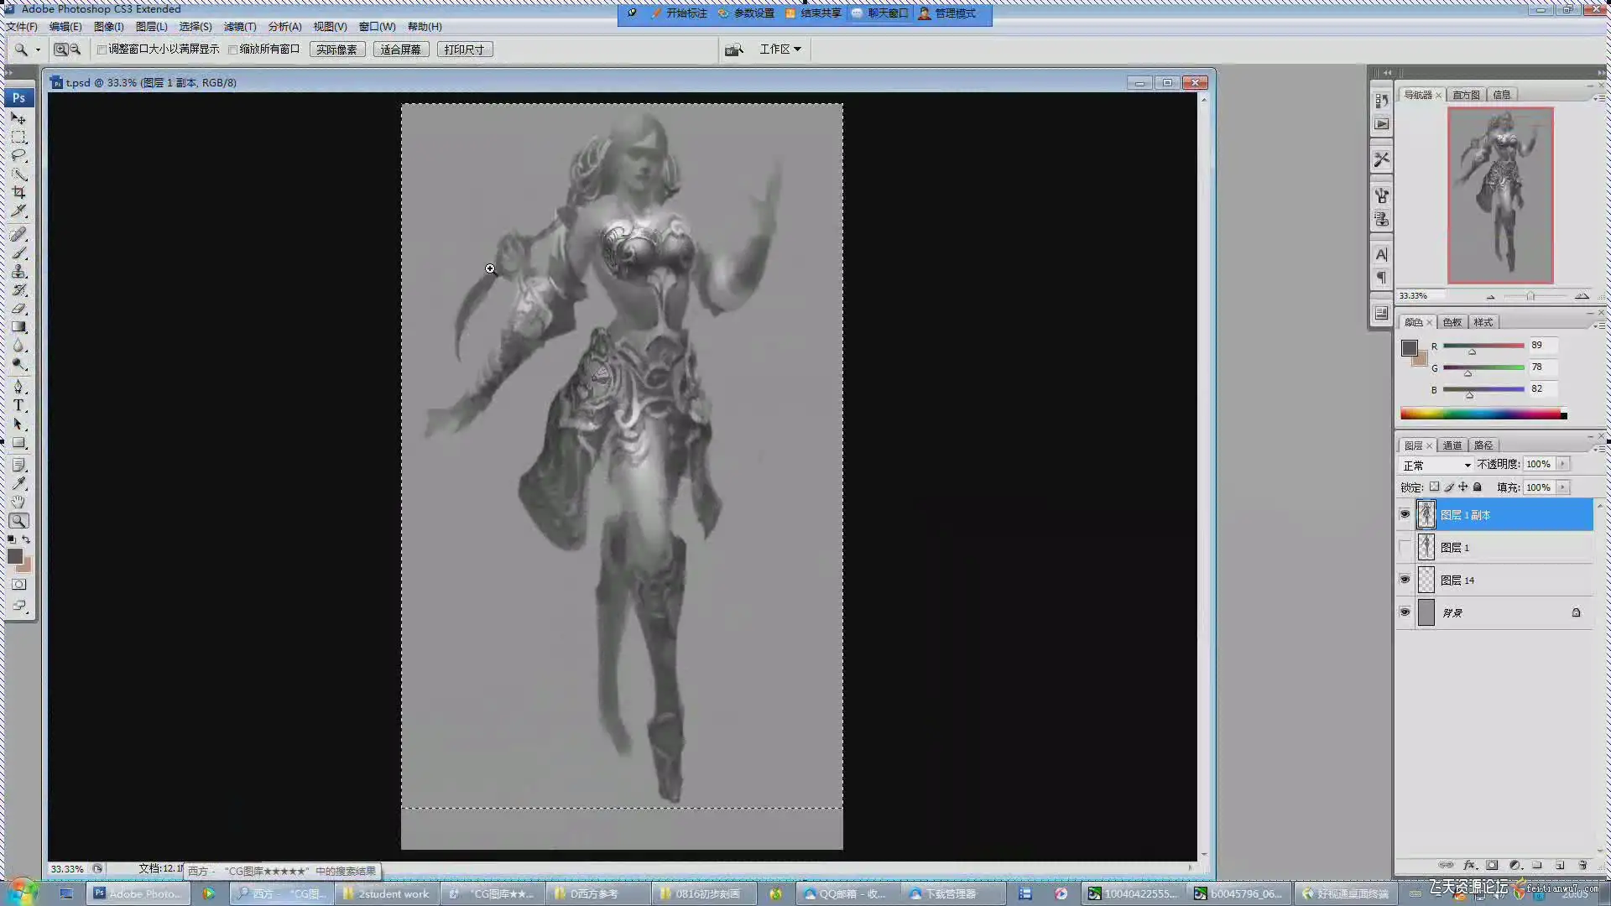Select the Eraser tool
The image size is (1611, 906).
click(18, 309)
